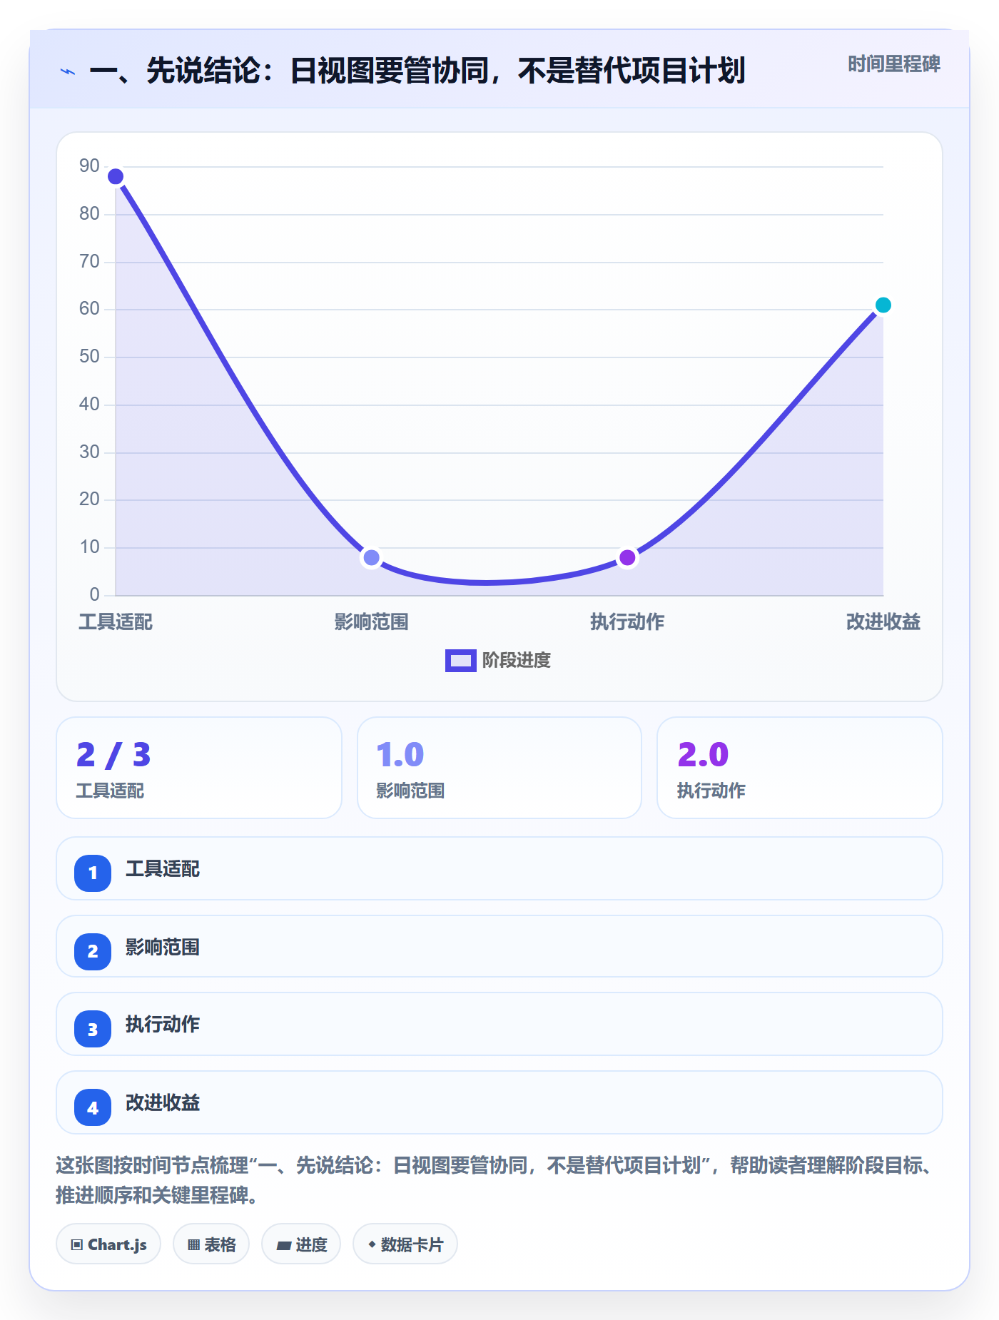Click the 50 y-axis value
The image size is (999, 1320).
coord(89,356)
